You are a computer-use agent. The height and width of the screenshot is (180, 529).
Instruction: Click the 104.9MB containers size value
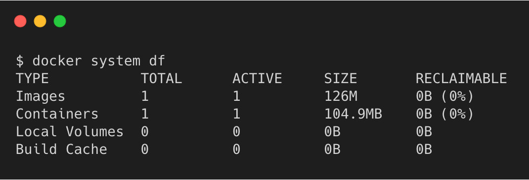(353, 114)
